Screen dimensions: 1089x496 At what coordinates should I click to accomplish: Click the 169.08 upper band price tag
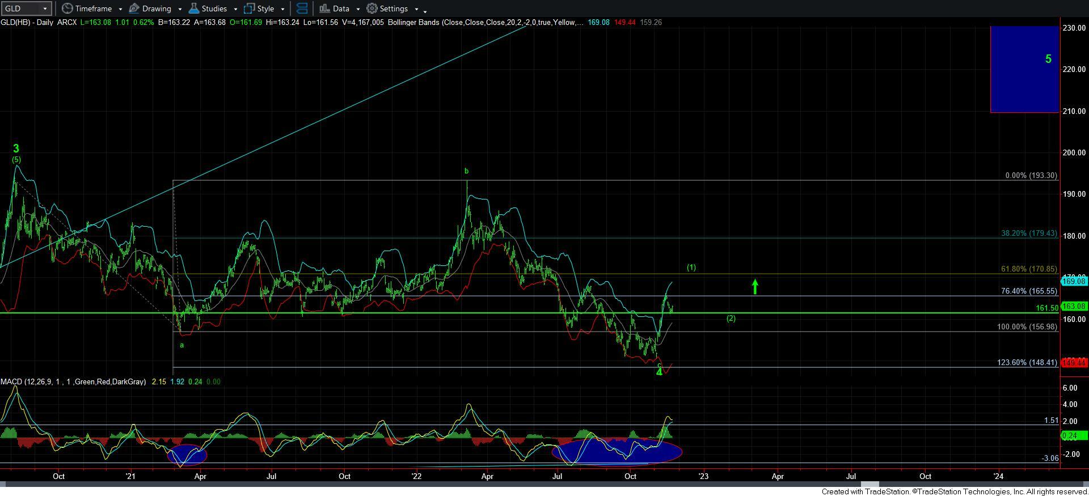(x=1074, y=281)
